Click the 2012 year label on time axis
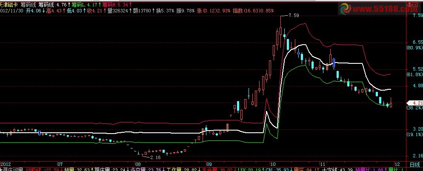This screenshot has width=423, height=171. click(x=6, y=164)
